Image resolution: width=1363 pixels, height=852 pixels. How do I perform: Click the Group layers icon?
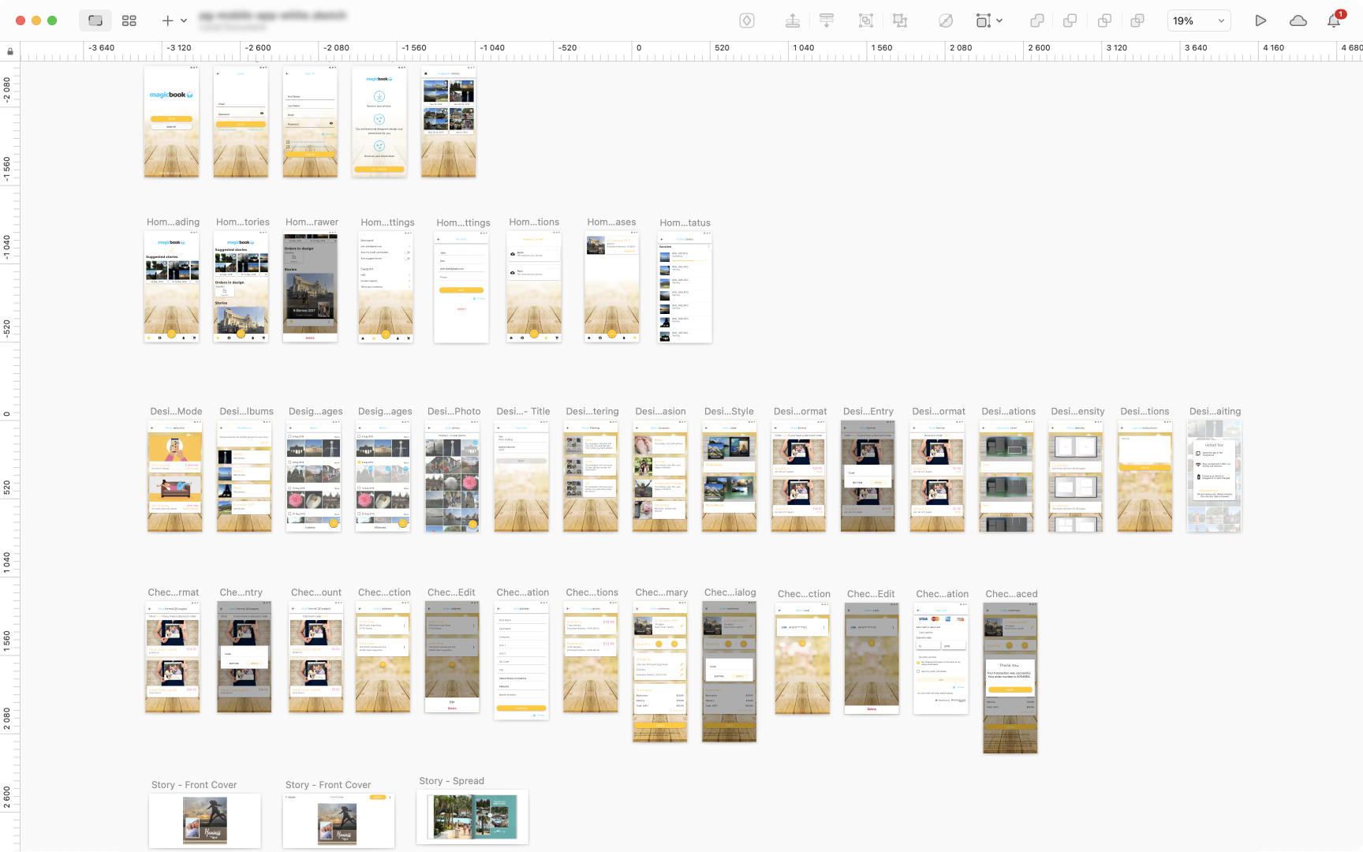(866, 21)
